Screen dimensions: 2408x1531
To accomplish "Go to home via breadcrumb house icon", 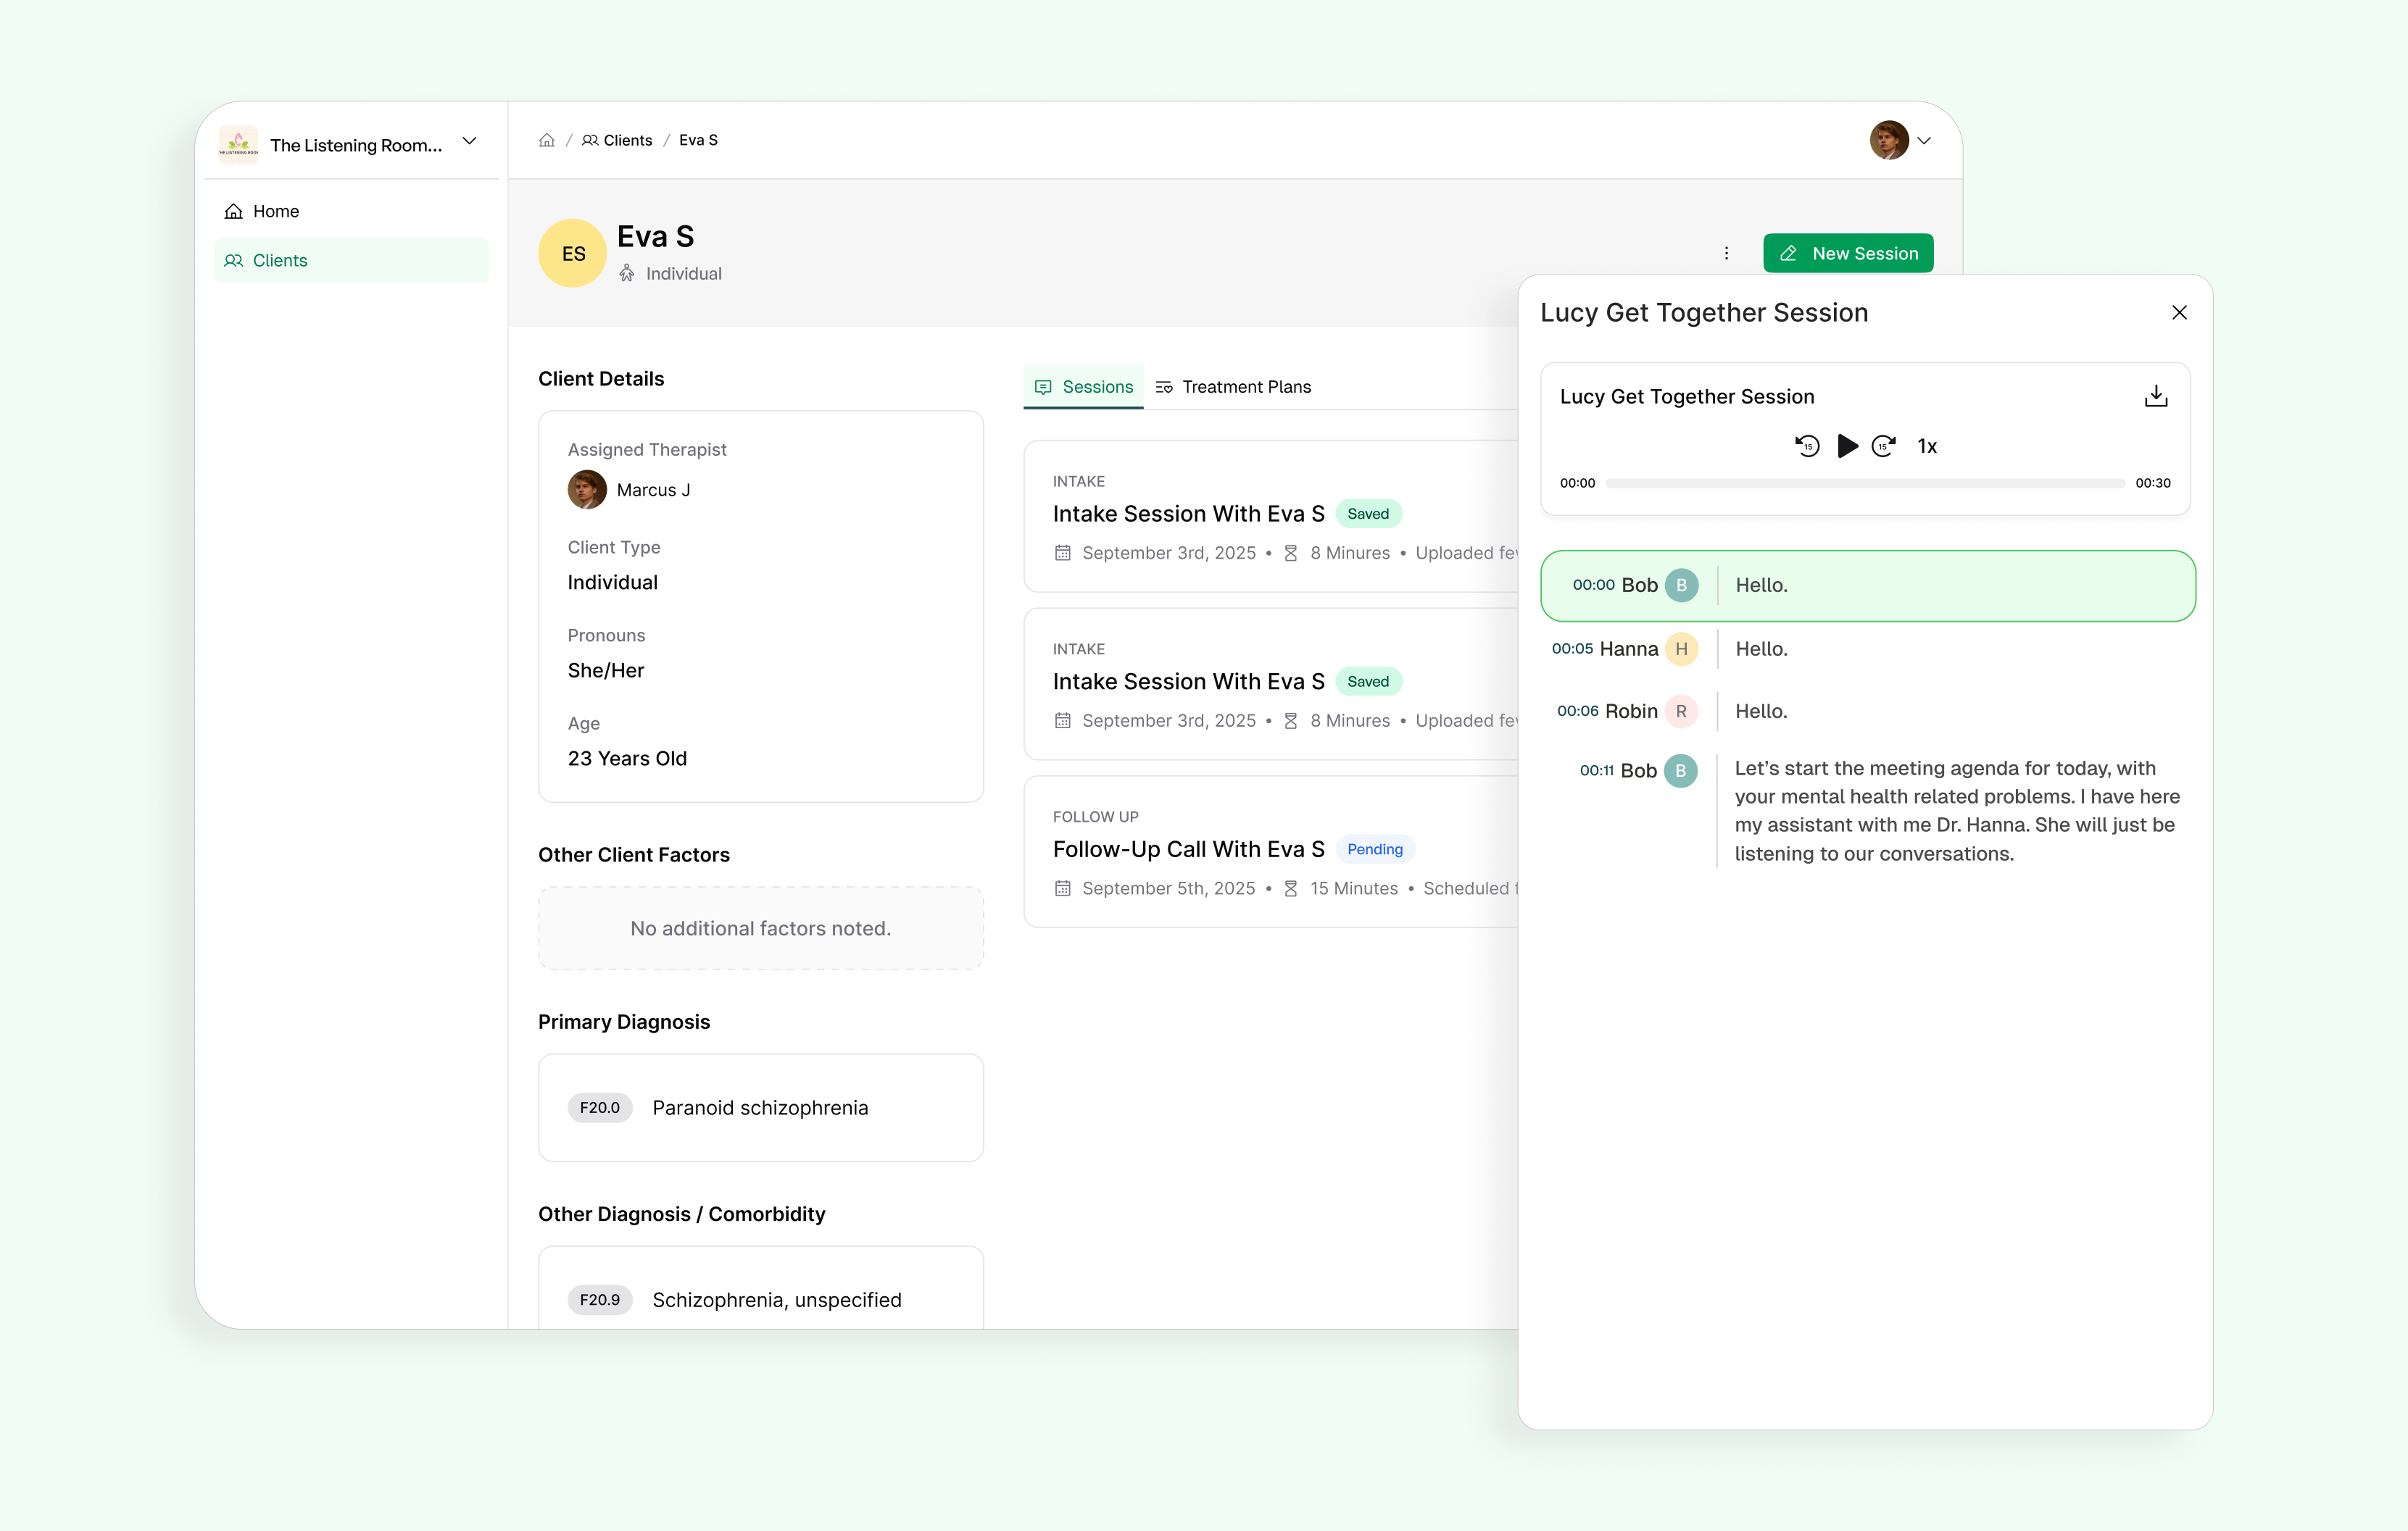I will [546, 140].
